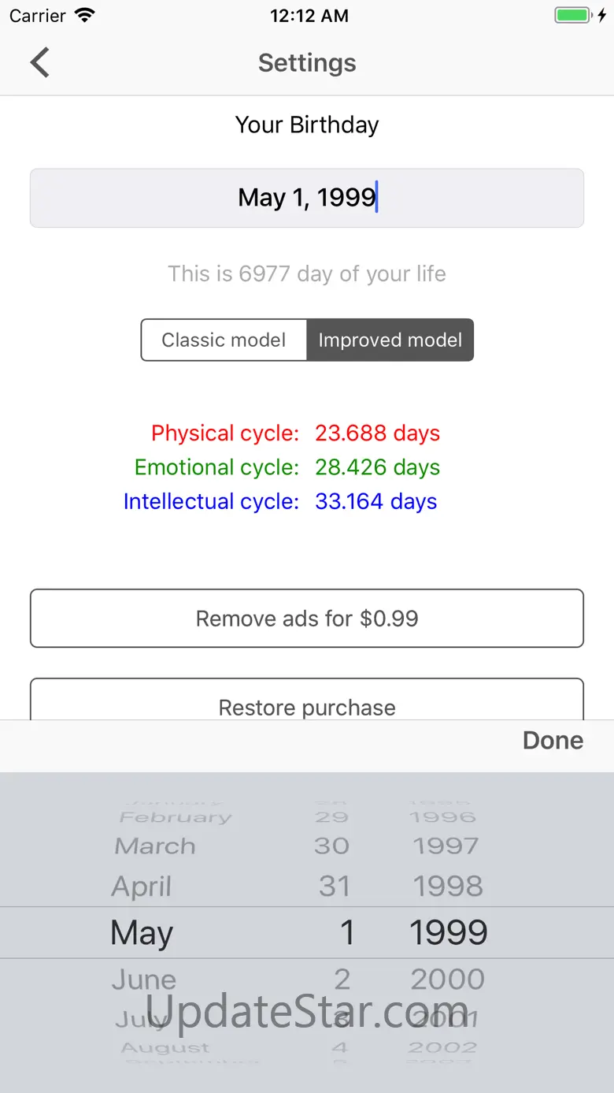This screenshot has height=1093, width=614.
Task: Tap Done above the date picker
Action: (x=553, y=741)
